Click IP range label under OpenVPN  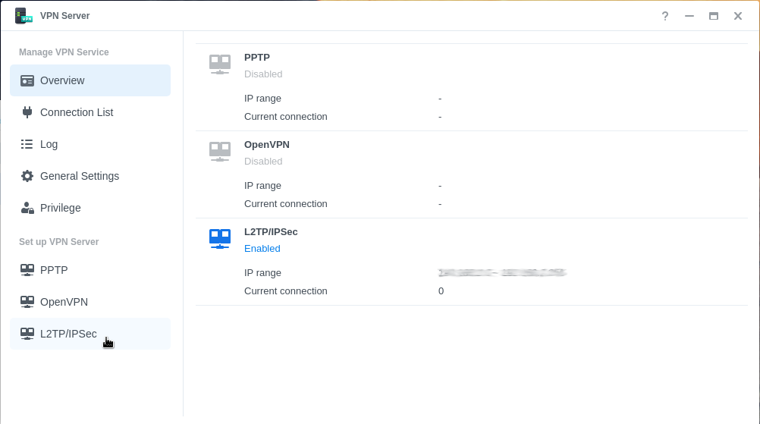[x=262, y=186]
